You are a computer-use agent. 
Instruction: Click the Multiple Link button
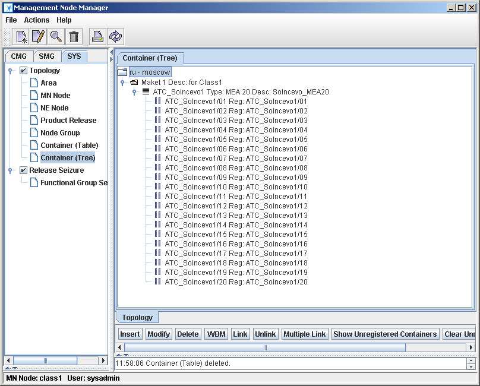[x=305, y=334]
